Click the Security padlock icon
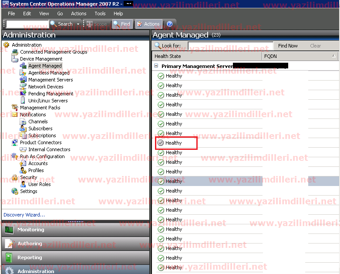Viewport: 340px width, 274px height. pyautogui.click(x=15, y=177)
